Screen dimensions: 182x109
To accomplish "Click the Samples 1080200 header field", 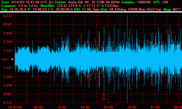I will (x=136, y=2).
